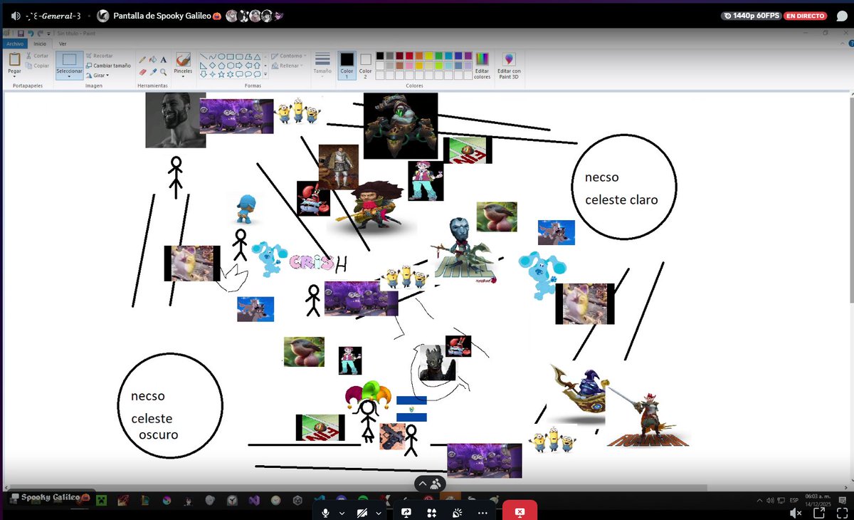Click Pantalla de Spooky Galileo title

point(162,16)
